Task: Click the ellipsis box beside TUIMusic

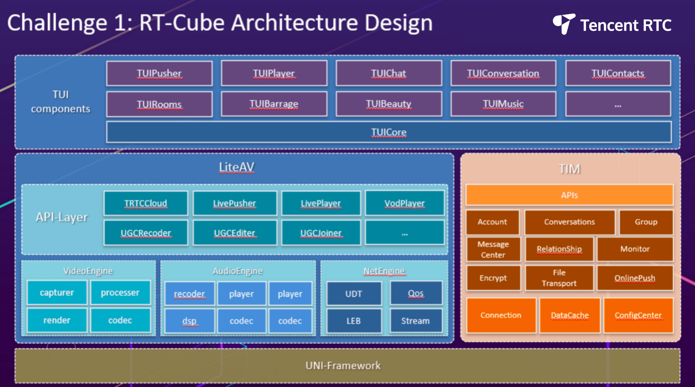Action: [x=618, y=104]
